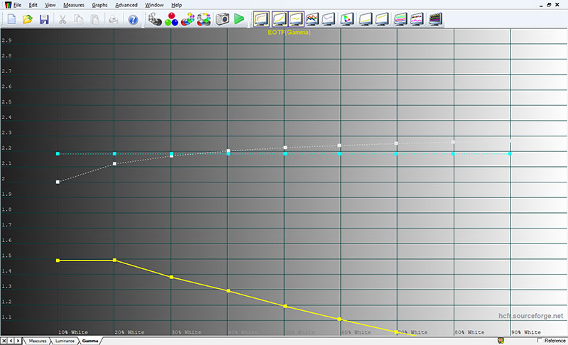Click the RGB levels graph monitor icon

point(312,19)
